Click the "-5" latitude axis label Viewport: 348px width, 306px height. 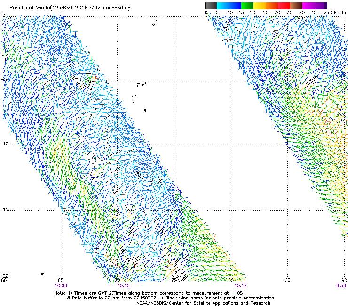(4, 80)
